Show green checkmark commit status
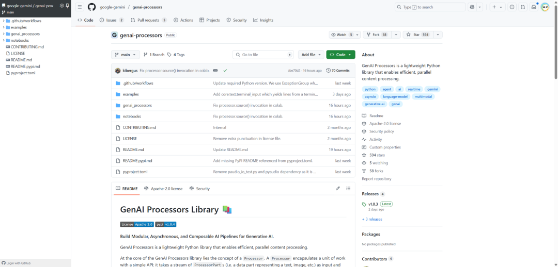Image resolution: width=558 pixels, height=267 pixels. coord(225,71)
